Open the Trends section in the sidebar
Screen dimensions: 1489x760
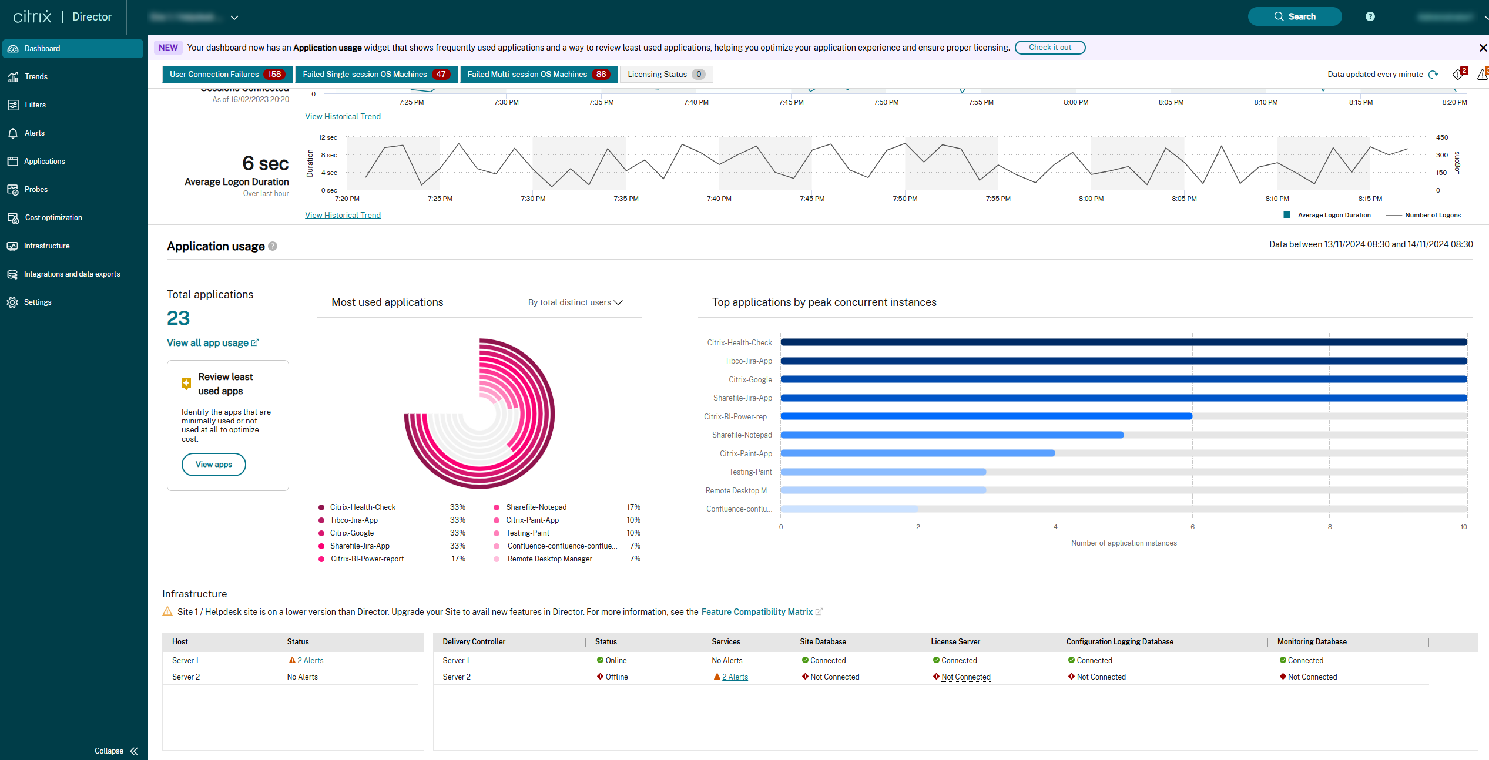pyautogui.click(x=36, y=76)
